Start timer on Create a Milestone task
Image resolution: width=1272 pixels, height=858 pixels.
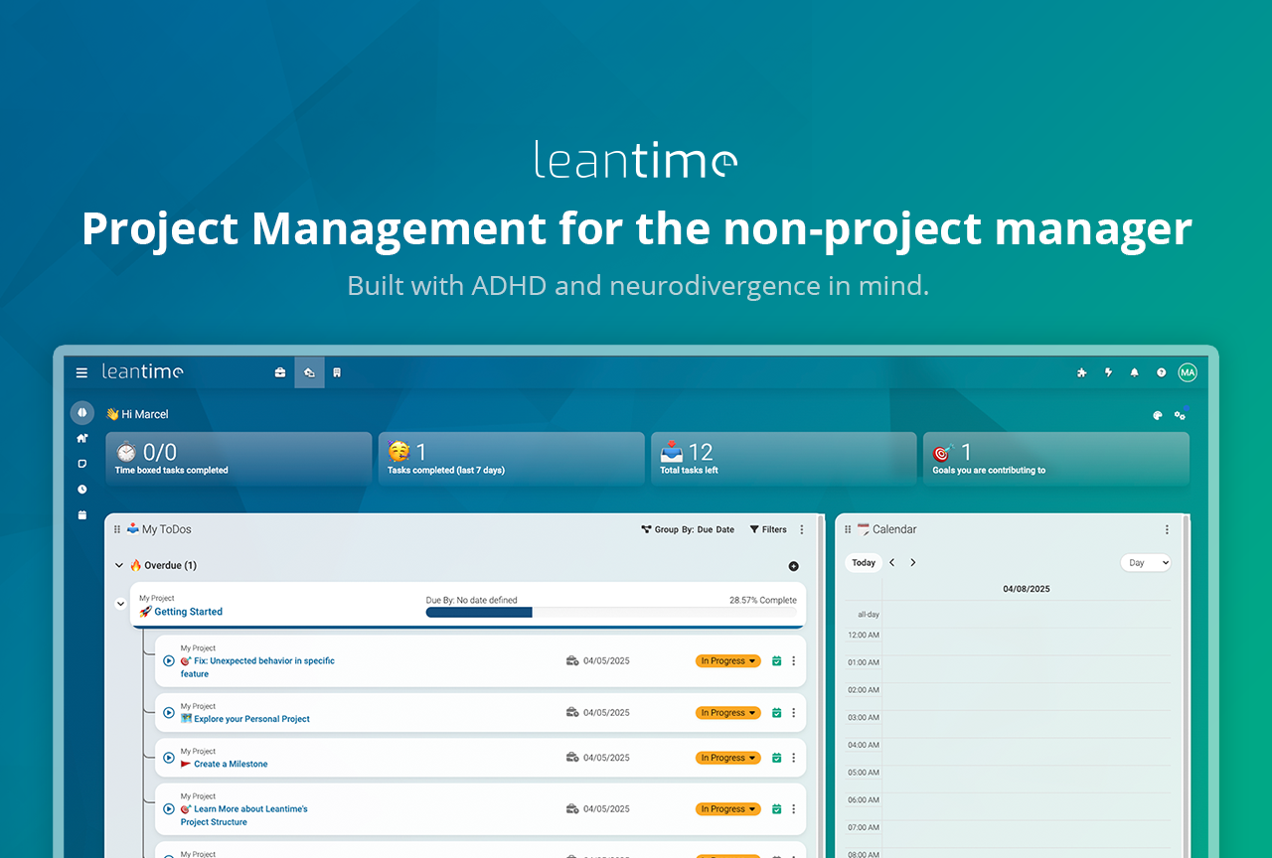pyautogui.click(x=169, y=758)
